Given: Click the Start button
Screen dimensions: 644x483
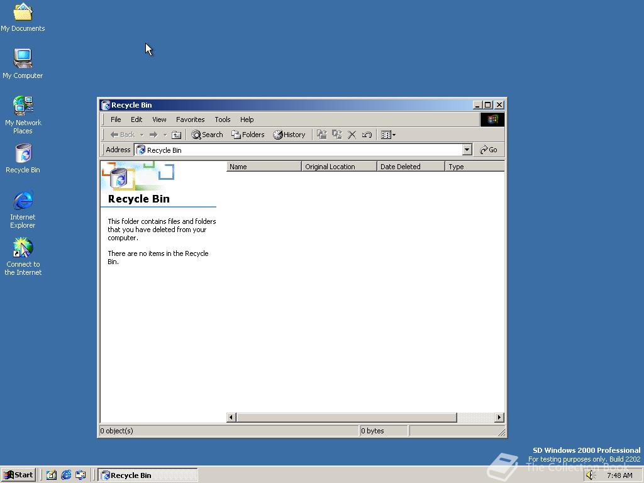Looking at the screenshot, I should (x=18, y=475).
